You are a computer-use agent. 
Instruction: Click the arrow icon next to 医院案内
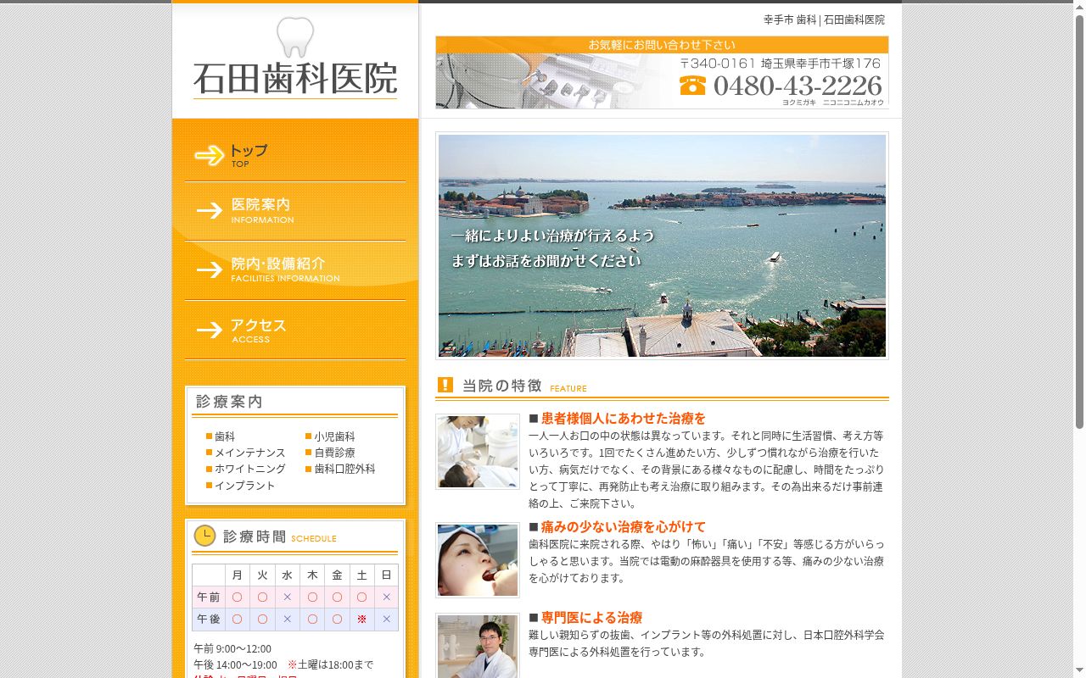[210, 210]
